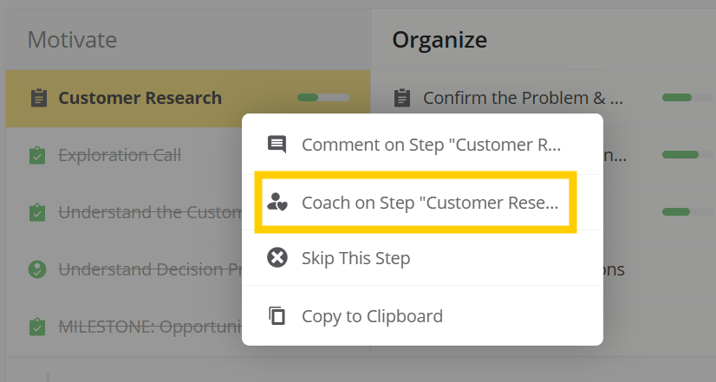Choose Copy to Clipboard option

pyautogui.click(x=422, y=315)
